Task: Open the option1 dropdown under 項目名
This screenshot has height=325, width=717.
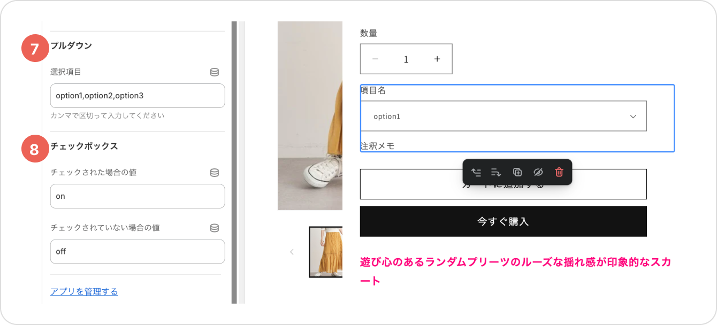Action: coord(504,116)
